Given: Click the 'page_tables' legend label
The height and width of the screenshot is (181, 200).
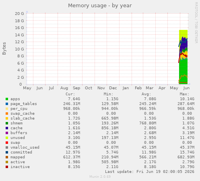Looking at the screenshot, I should [24, 104].
